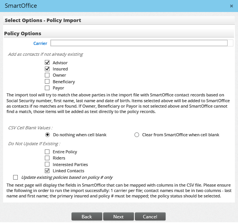Close the SmartOffice dialog window
The width and height of the screenshot is (238, 223).
(231, 6)
